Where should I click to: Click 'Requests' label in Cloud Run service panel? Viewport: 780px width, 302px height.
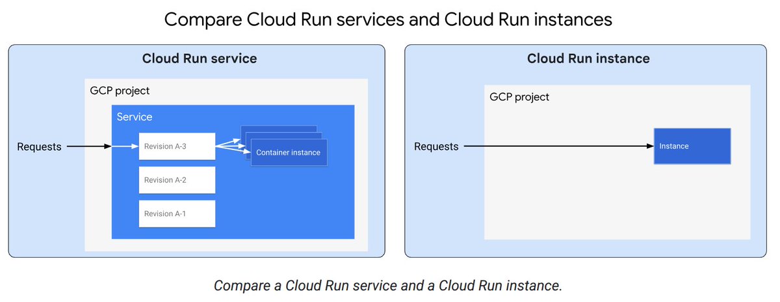pyautogui.click(x=39, y=147)
